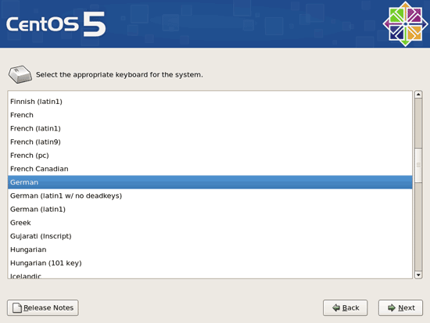Choose French (latin1) layout
The width and height of the screenshot is (430, 323).
[x=210, y=128]
